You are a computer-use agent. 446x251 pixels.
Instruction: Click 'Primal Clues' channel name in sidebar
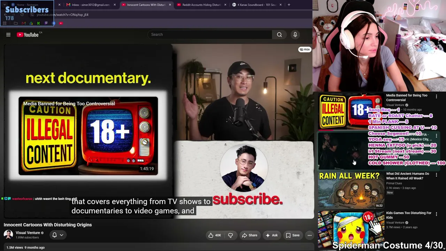(x=394, y=183)
